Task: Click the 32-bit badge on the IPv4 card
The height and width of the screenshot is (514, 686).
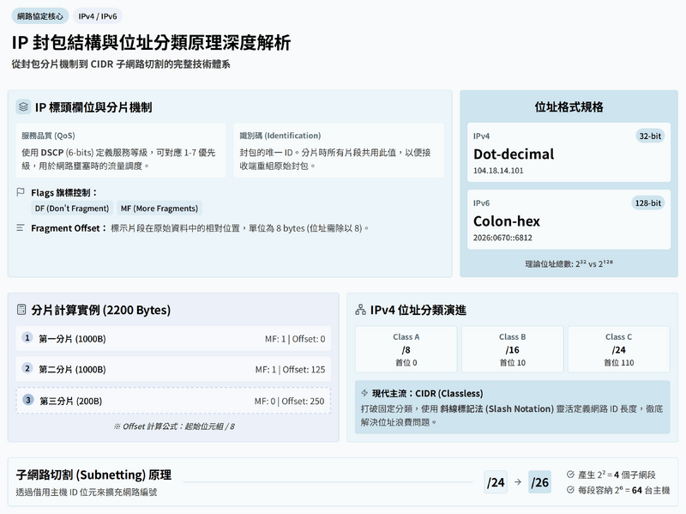Action: pyautogui.click(x=650, y=136)
